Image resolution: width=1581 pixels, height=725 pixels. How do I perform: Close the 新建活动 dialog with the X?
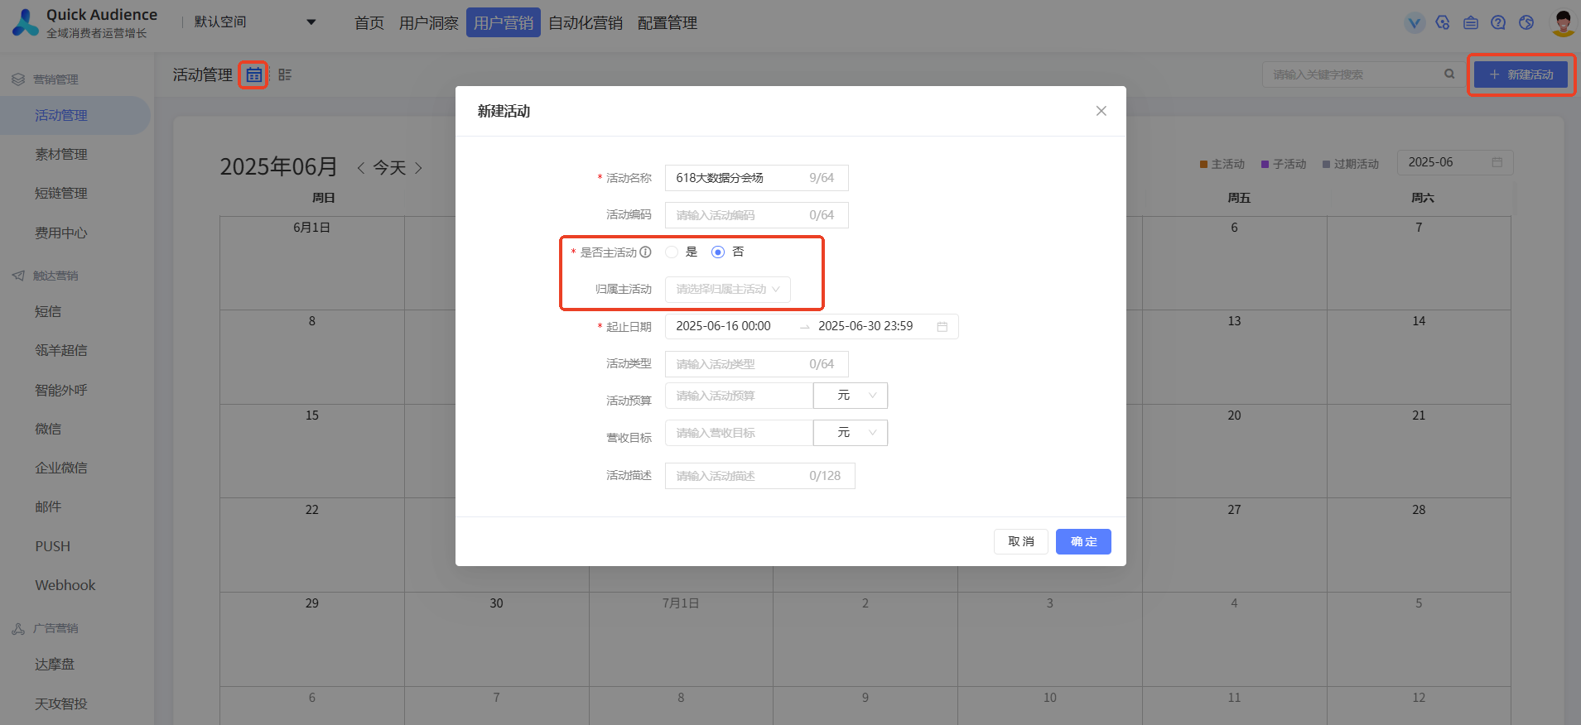1101,111
